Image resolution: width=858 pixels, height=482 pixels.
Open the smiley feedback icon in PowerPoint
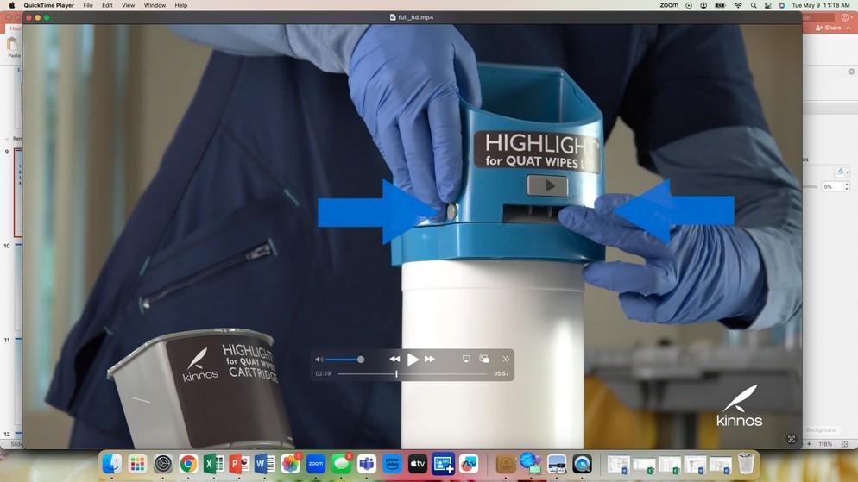point(845,17)
